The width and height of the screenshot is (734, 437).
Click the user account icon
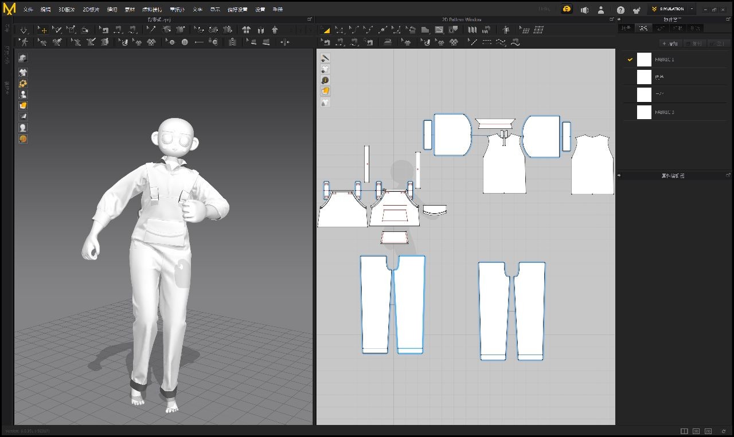click(x=601, y=10)
